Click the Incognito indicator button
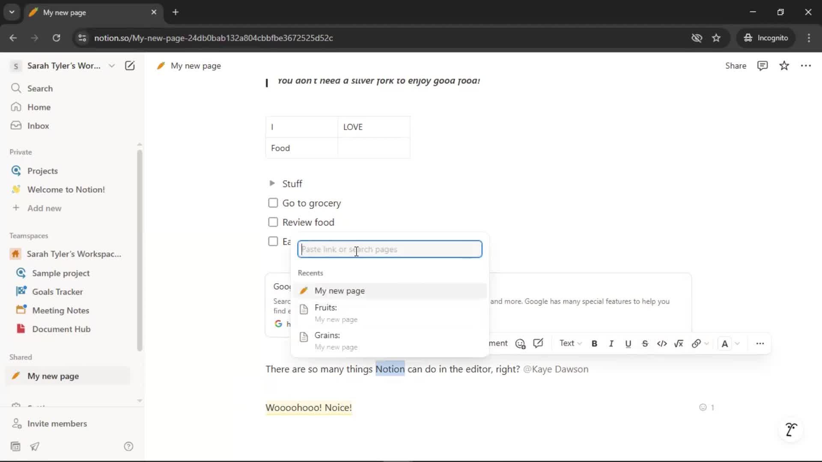 pyautogui.click(x=766, y=38)
